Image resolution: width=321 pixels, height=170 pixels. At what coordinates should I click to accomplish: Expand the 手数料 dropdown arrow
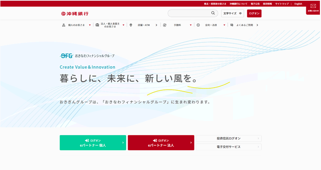pyautogui.click(x=191, y=25)
